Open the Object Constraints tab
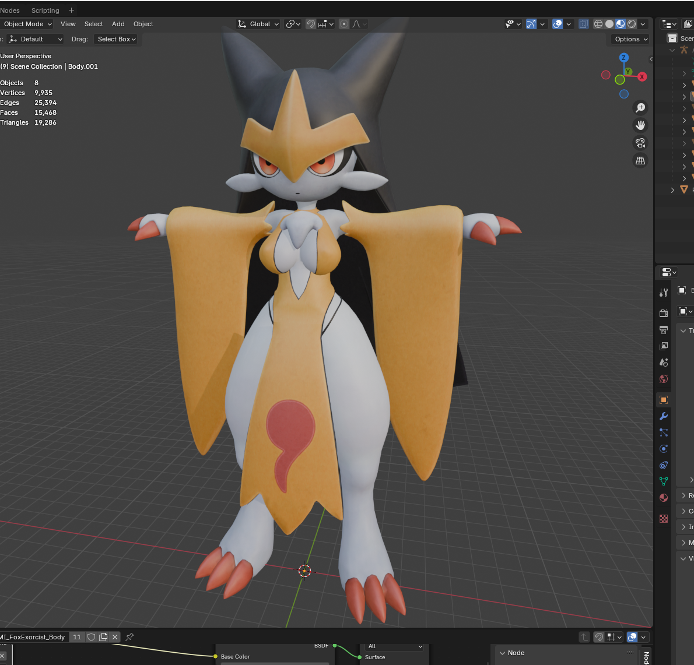The height and width of the screenshot is (665, 694). click(x=664, y=465)
